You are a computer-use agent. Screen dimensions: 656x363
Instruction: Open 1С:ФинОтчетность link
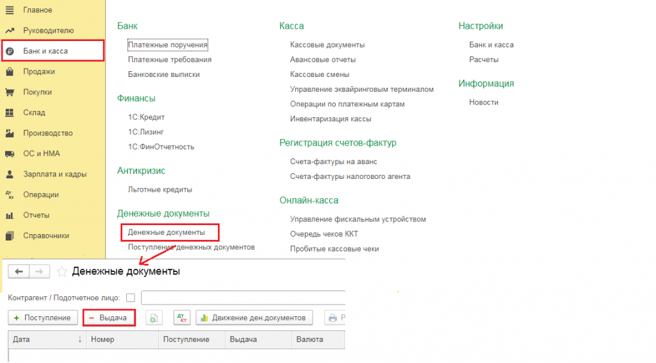point(161,147)
